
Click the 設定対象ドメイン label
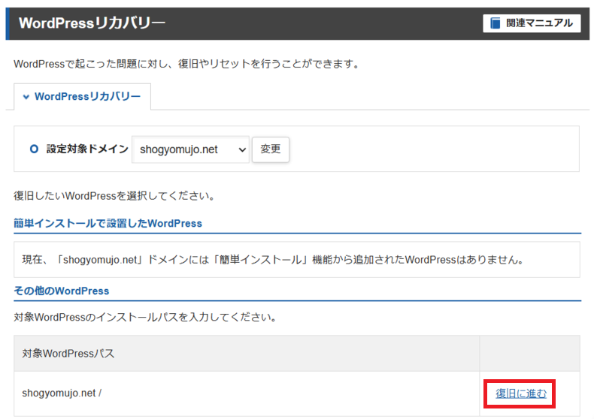pos(87,149)
